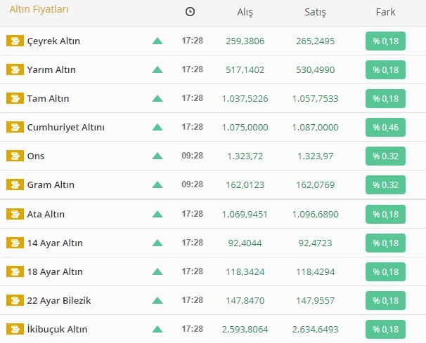
Task: Click the gold icon beside Çeyrek Altın
Action: (x=15, y=41)
